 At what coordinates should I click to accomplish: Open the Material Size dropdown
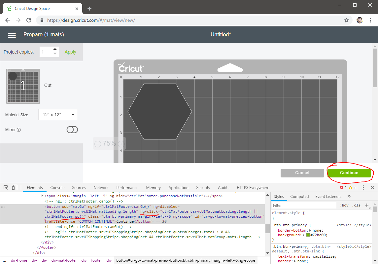[x=58, y=115]
